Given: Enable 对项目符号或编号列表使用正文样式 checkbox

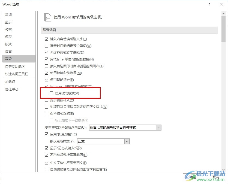Looking at the screenshot, I should point(46,107).
